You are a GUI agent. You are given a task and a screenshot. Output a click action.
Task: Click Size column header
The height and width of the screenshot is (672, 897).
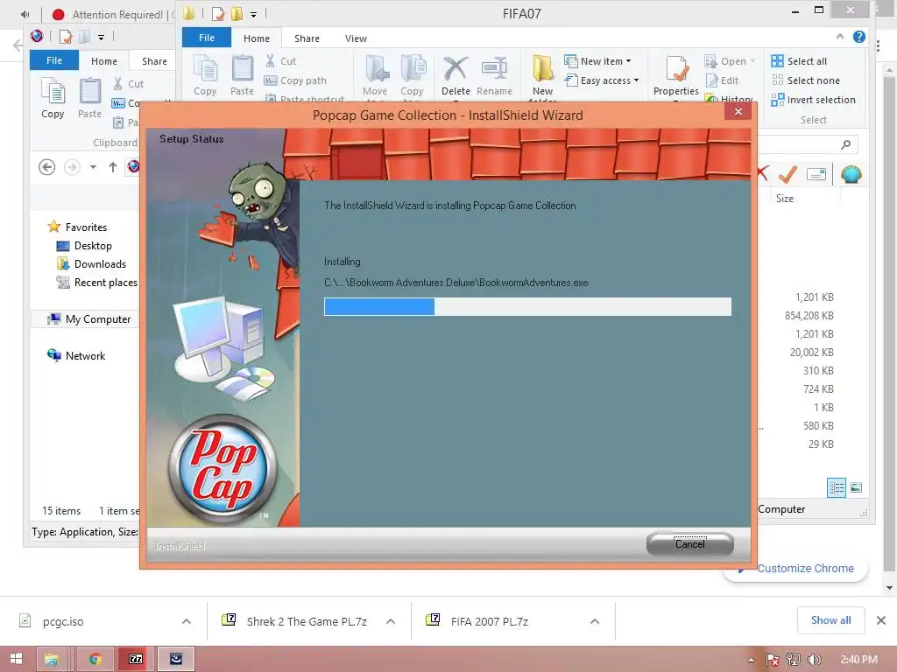pos(784,199)
